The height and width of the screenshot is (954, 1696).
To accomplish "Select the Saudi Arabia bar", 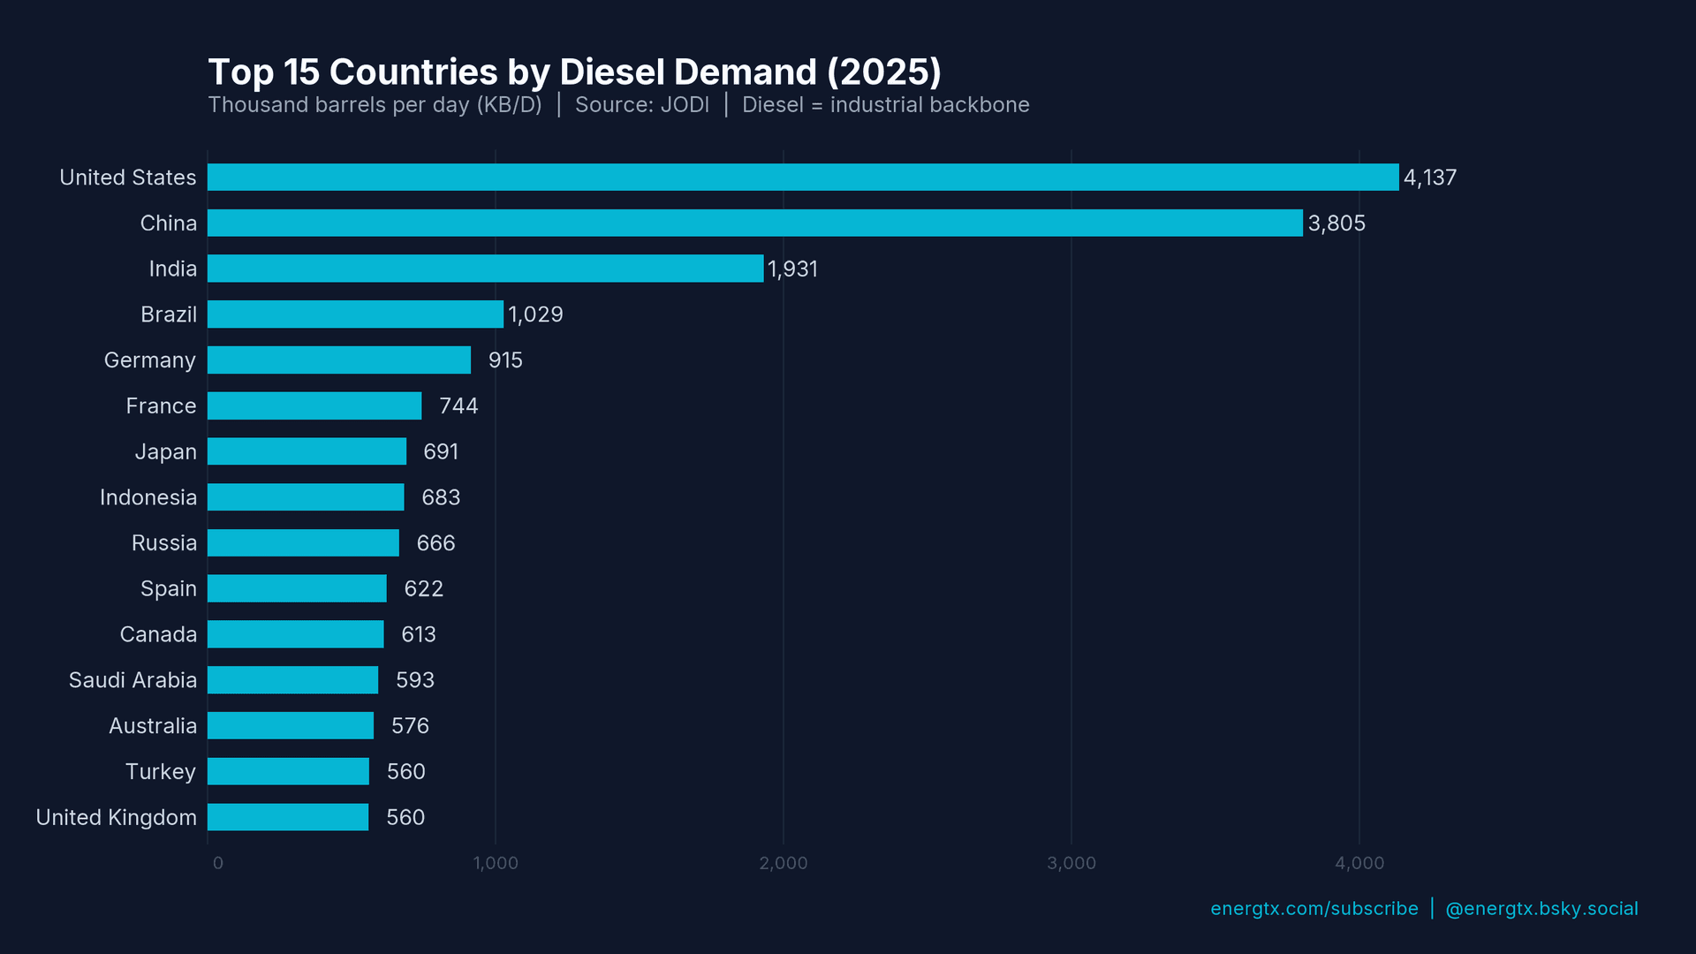I will pos(291,679).
